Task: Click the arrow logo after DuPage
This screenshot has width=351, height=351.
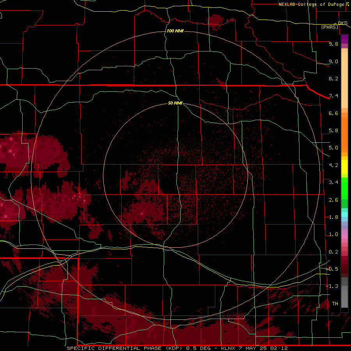Action: 347,4
